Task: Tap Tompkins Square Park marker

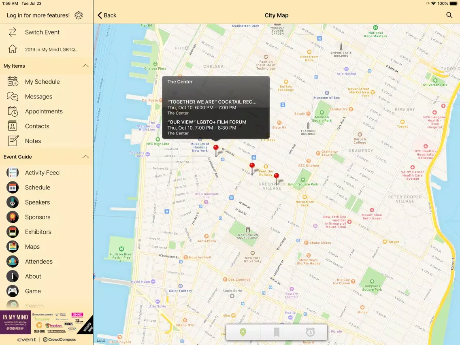Action: coord(372,281)
